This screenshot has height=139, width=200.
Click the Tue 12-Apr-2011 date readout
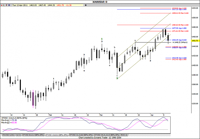20,5
